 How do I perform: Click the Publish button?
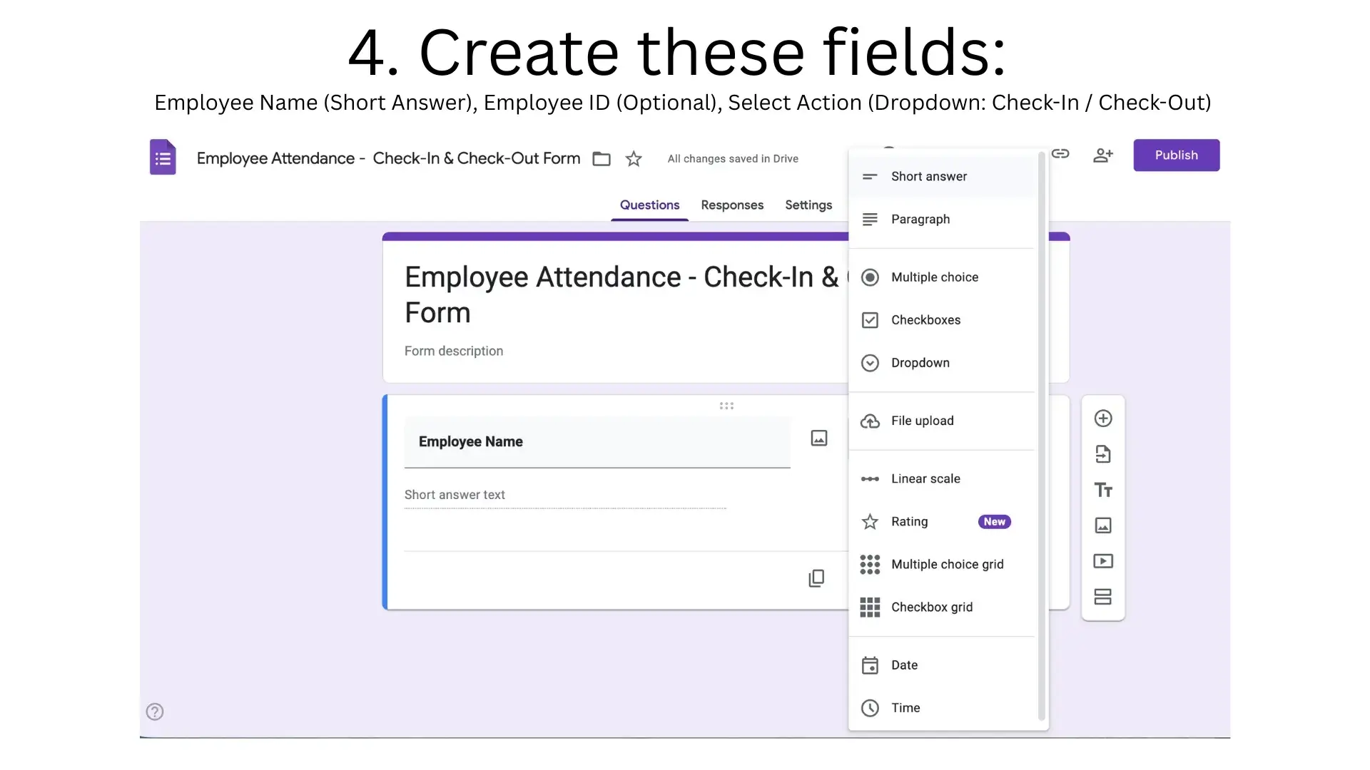click(x=1176, y=155)
